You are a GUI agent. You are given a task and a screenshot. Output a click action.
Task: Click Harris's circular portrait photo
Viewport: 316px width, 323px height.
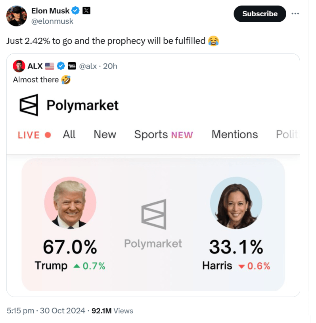(236, 203)
